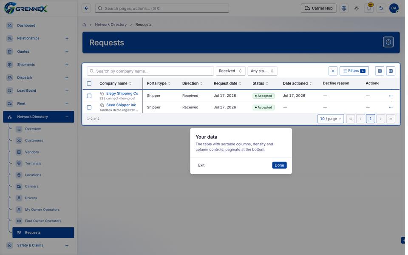Open the Any status dropdown
408x255 pixels.
click(262, 71)
